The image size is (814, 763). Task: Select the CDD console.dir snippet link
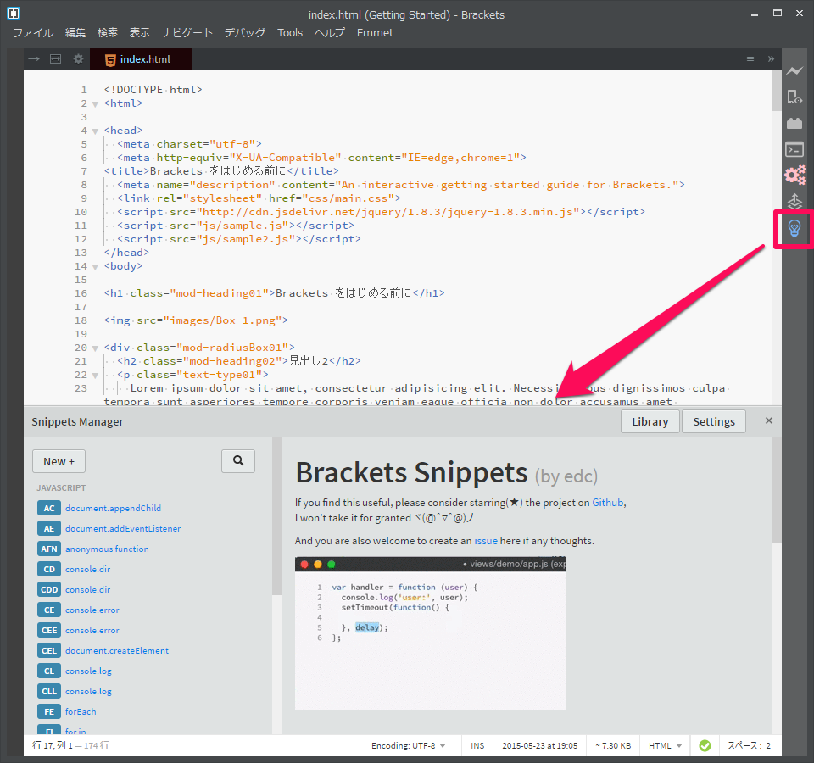pyautogui.click(x=87, y=590)
